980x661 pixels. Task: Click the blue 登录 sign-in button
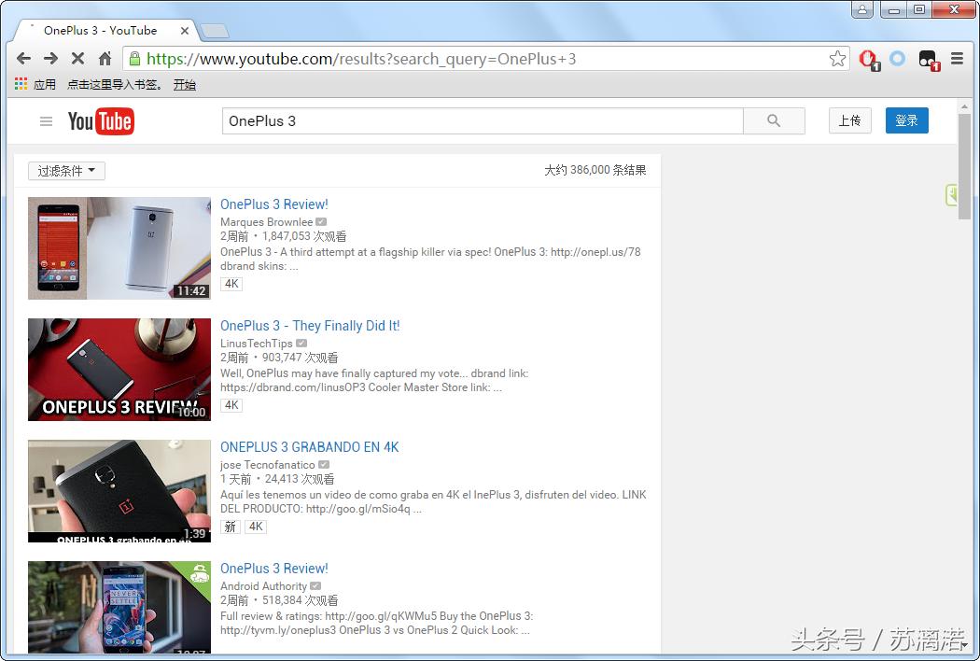(907, 120)
